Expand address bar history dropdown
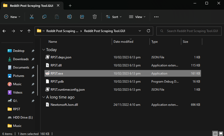224x136 pixels. pos(140,31)
